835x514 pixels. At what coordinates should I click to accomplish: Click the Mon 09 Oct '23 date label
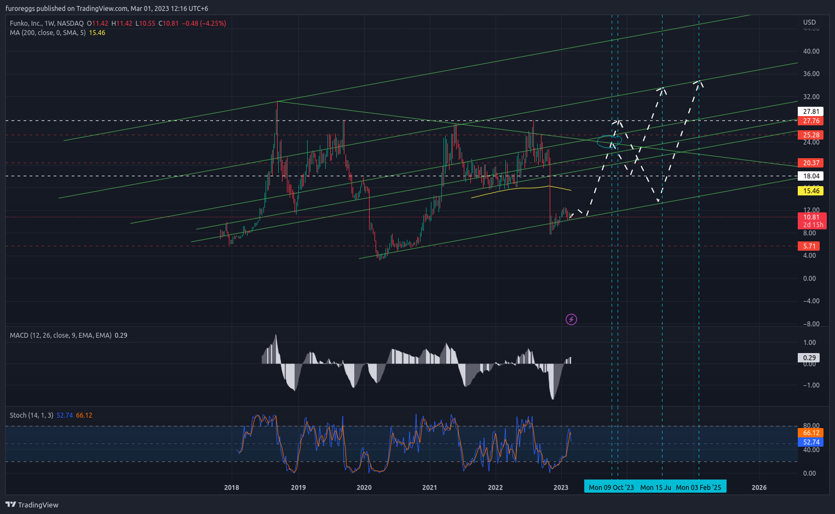point(611,487)
